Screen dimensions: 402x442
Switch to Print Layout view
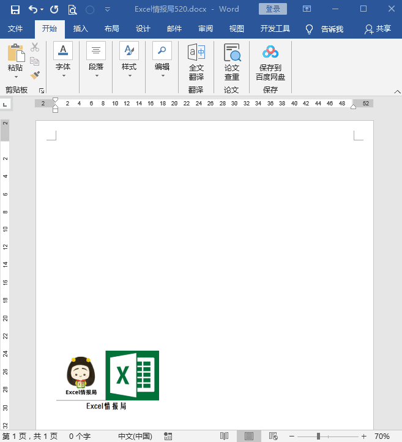(249, 436)
